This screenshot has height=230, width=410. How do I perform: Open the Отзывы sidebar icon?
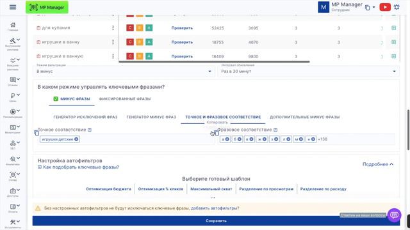[x=13, y=80]
